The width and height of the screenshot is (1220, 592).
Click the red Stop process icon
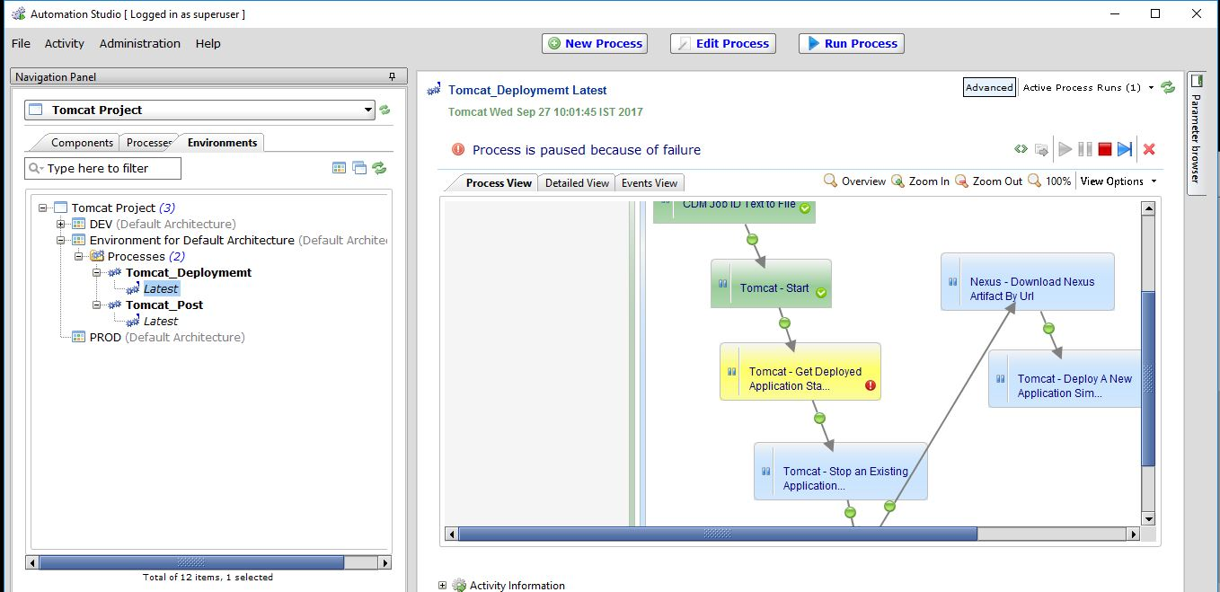(x=1105, y=149)
